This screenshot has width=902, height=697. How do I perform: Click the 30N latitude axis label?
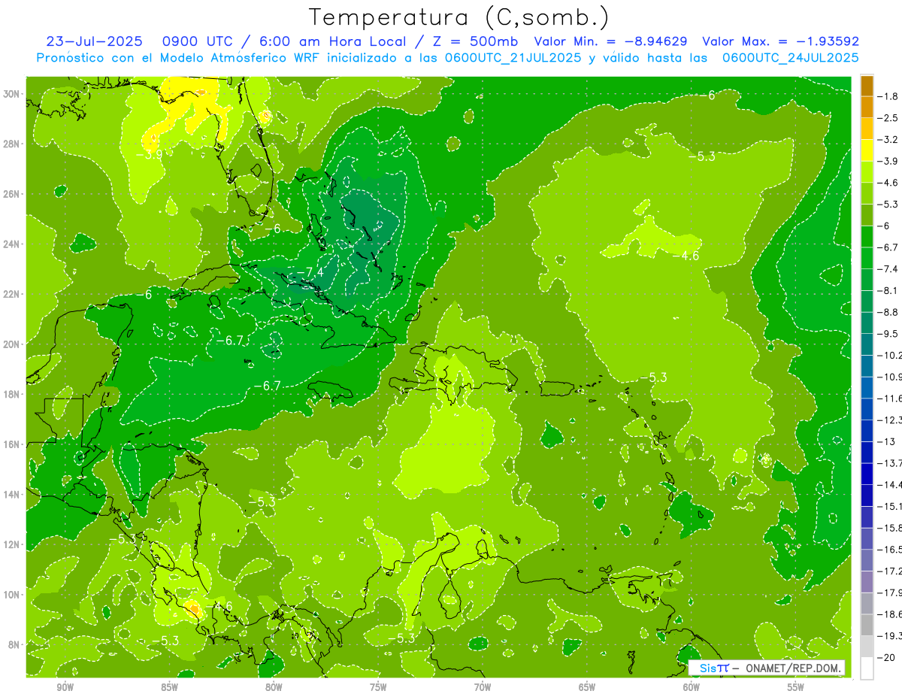tap(13, 94)
